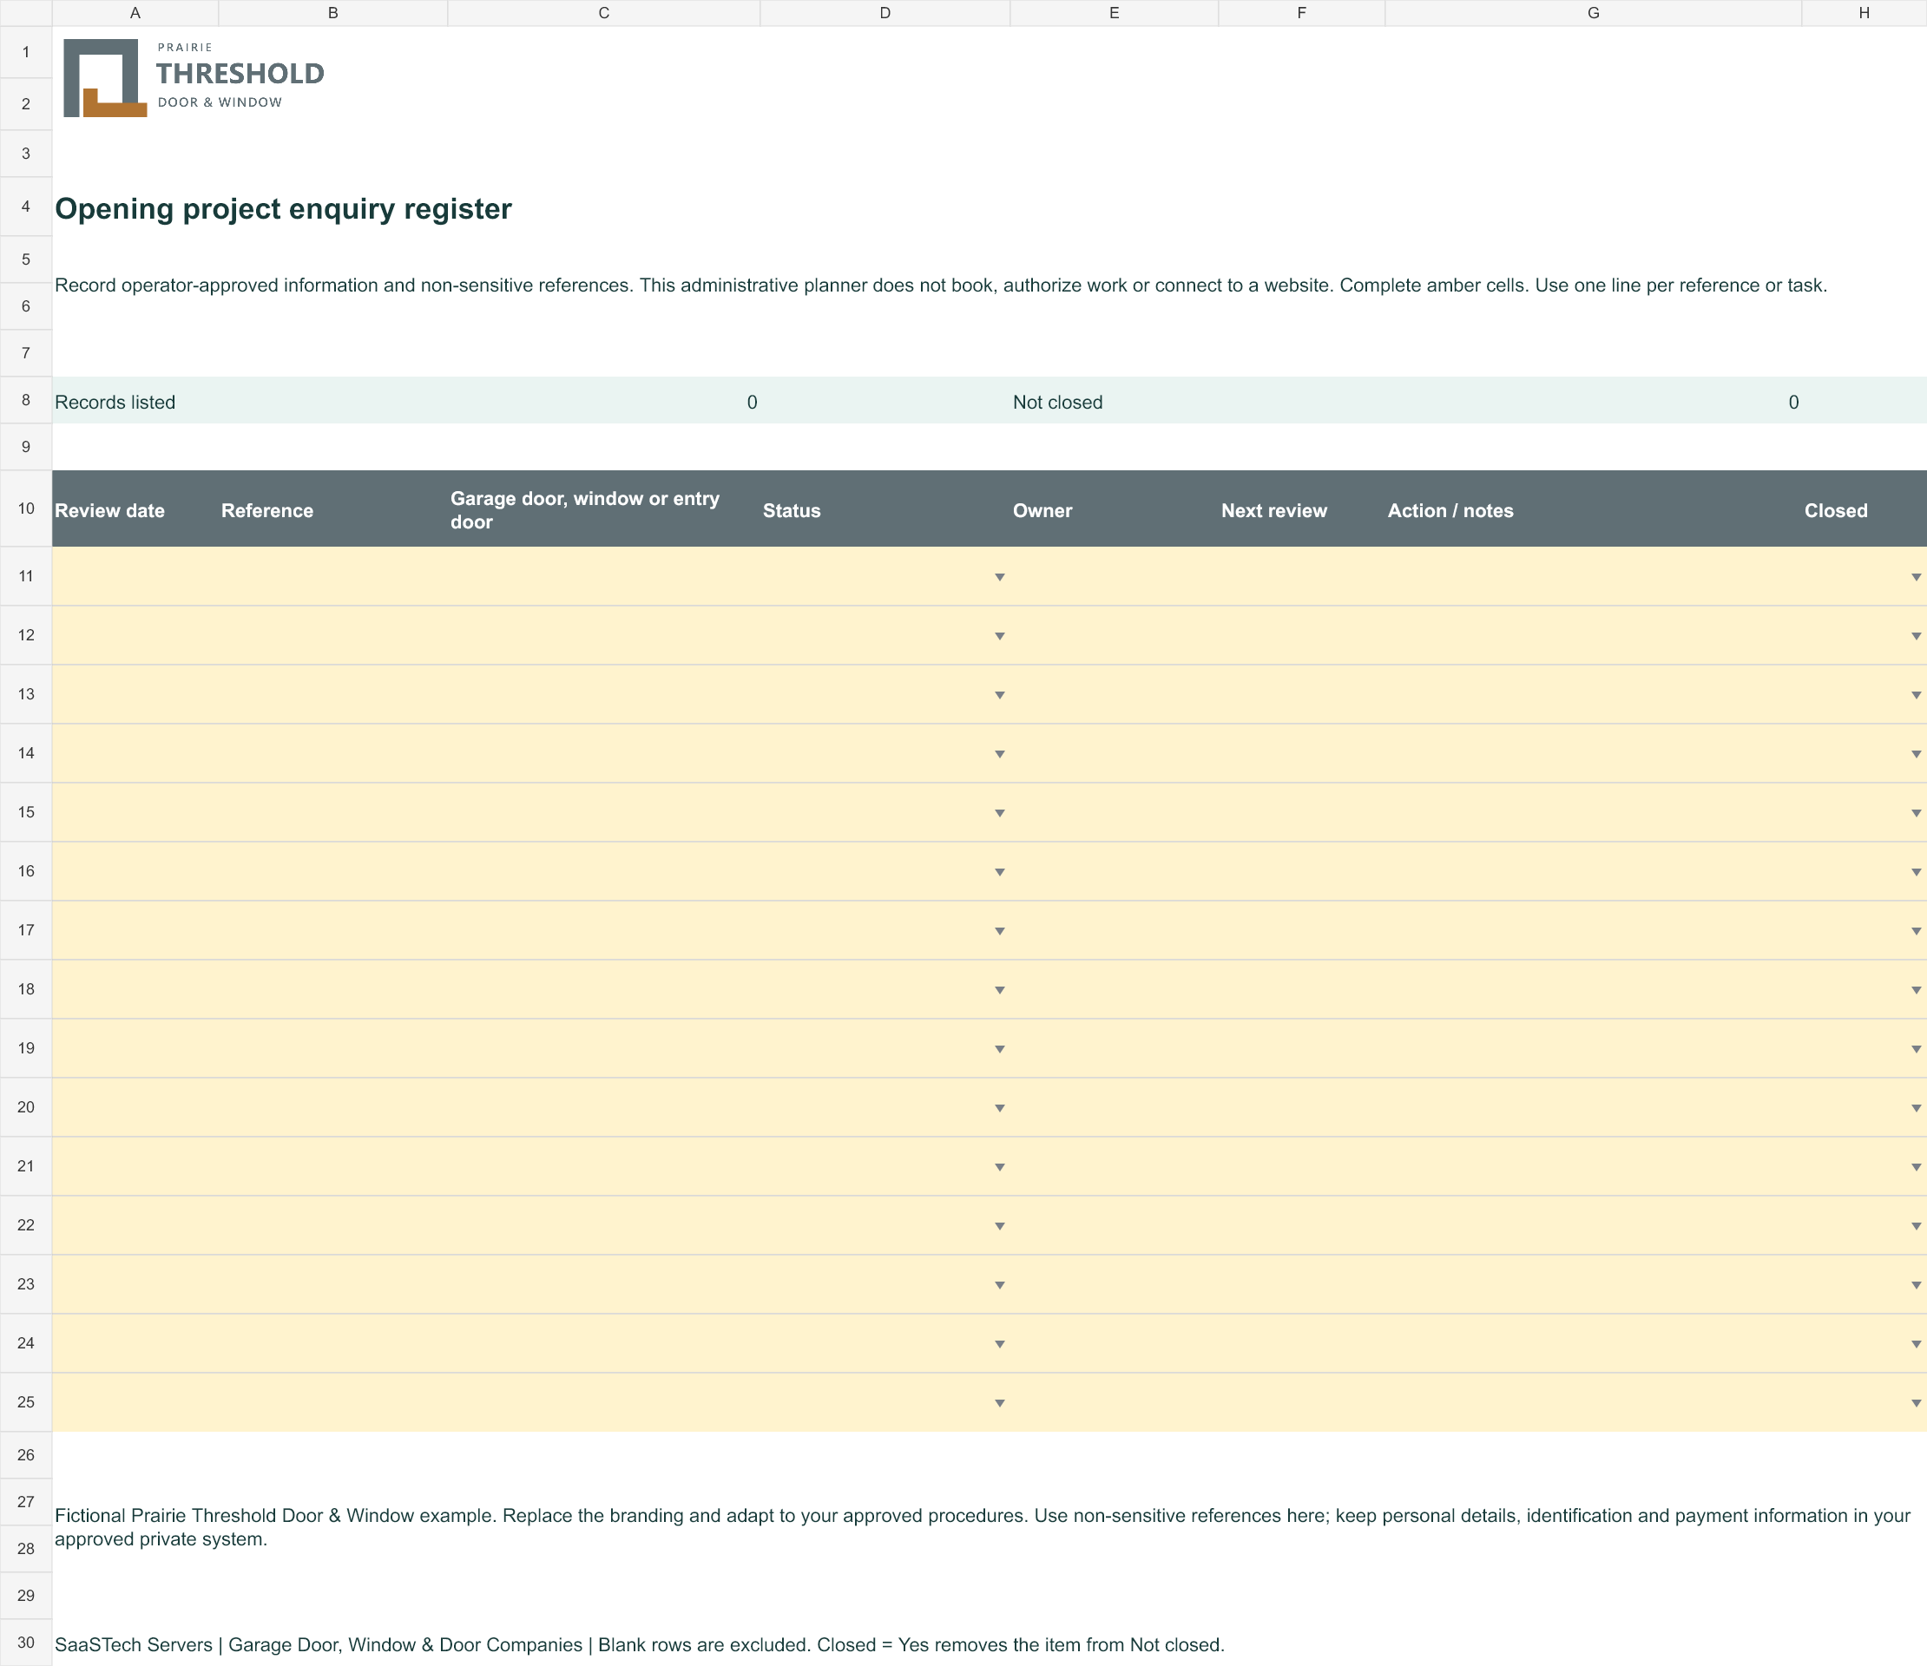Click the 'Records listed' label
Screen dimensions: 1927x1666
coord(115,402)
